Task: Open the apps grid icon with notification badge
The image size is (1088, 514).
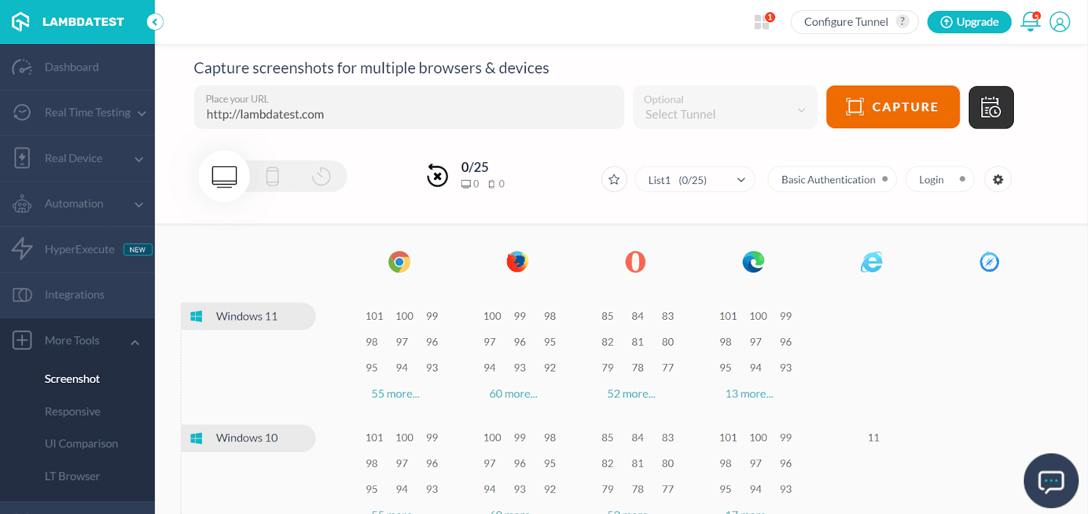Action: 763,22
